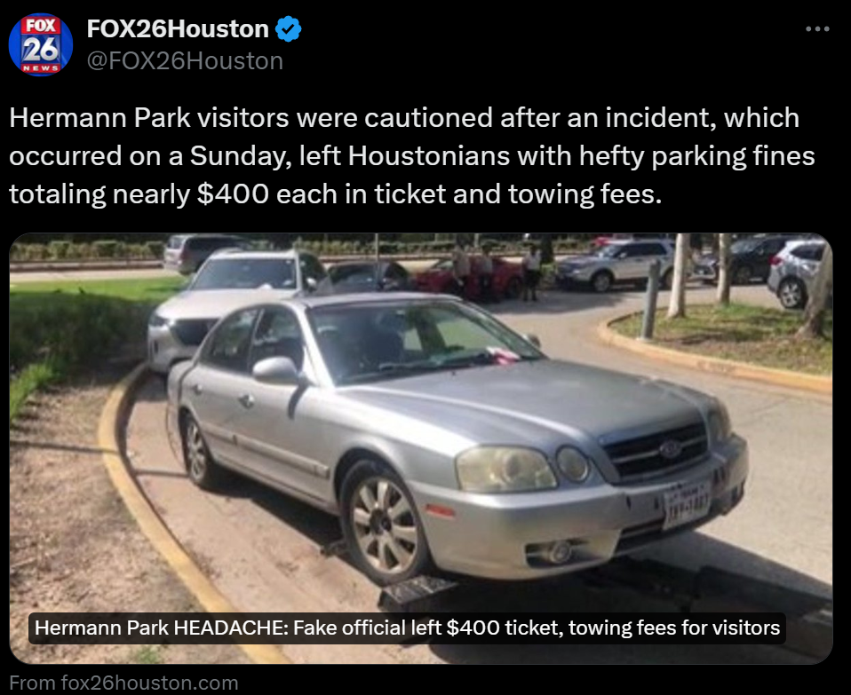Click the $400 amount in the tweet text
The height and width of the screenshot is (695, 851).
[233, 194]
